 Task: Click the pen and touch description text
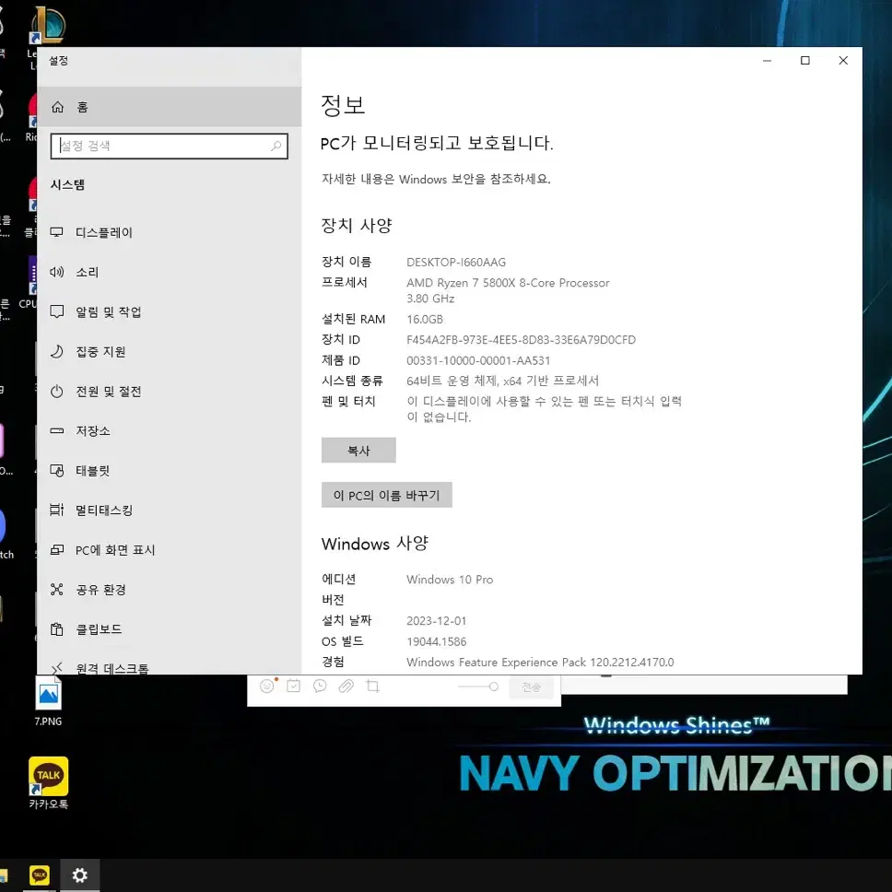tap(545, 409)
